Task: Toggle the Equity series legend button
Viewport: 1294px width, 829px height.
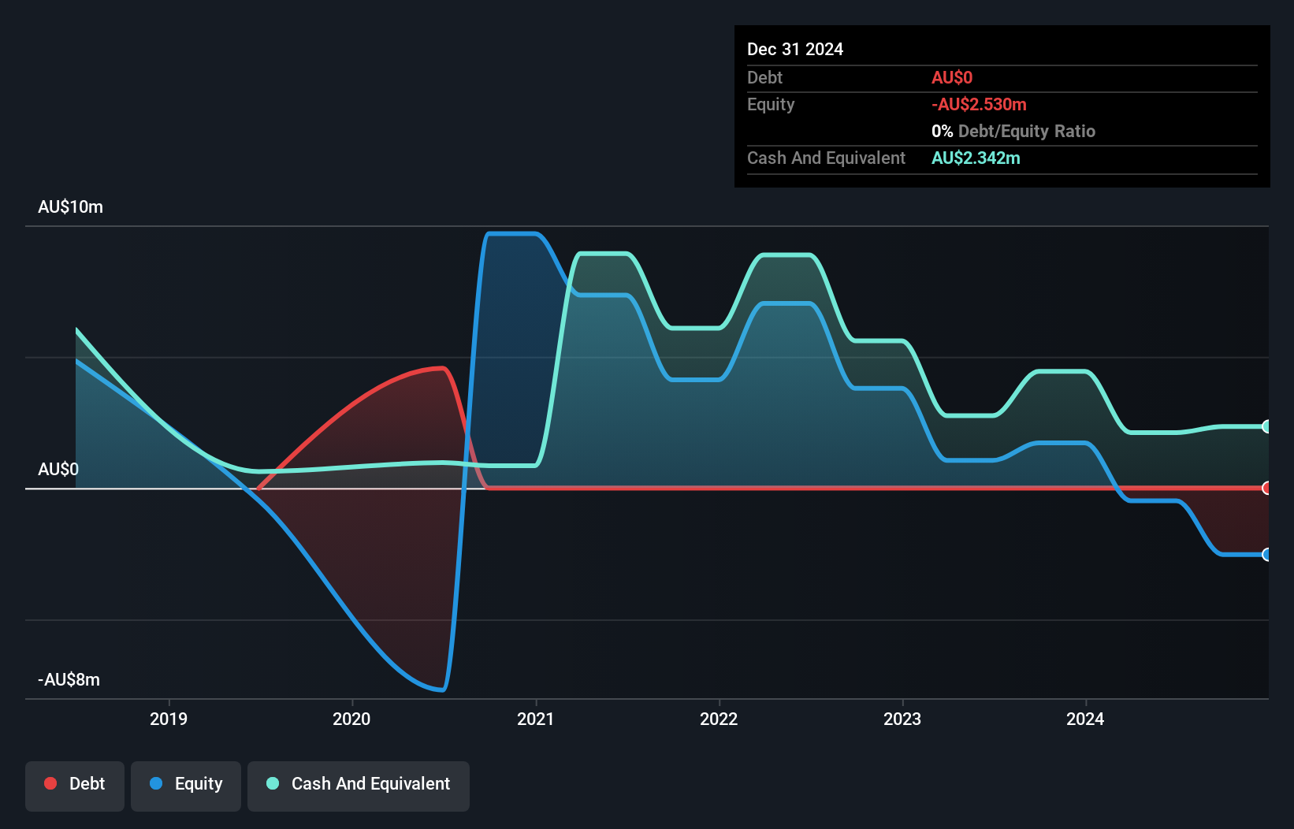Action: [x=186, y=786]
